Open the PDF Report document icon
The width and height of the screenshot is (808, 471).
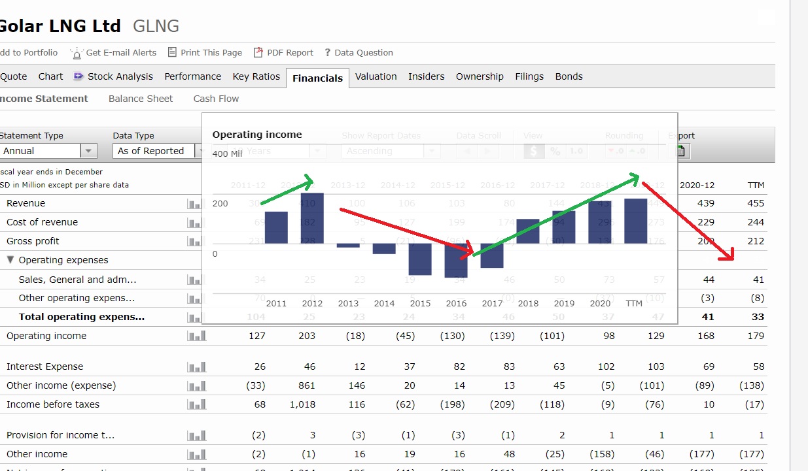pyautogui.click(x=258, y=52)
